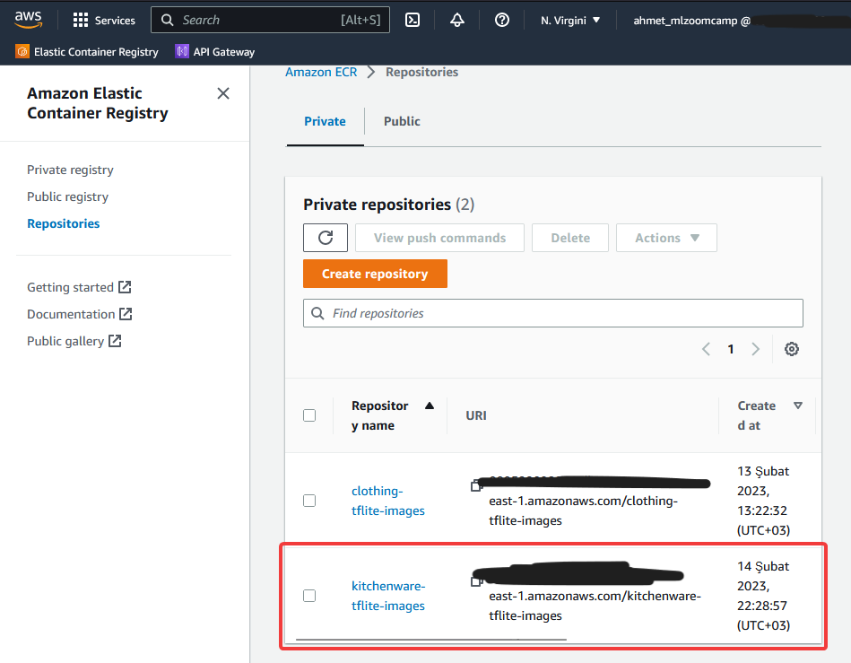851x663 pixels.
Task: Go to next page of repositories
Action: pos(755,349)
